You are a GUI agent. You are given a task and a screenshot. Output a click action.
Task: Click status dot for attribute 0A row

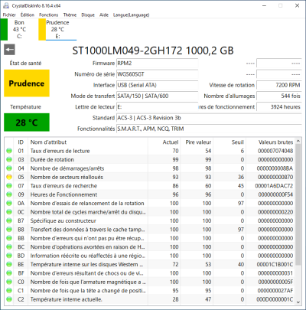pyautogui.click(x=9, y=203)
